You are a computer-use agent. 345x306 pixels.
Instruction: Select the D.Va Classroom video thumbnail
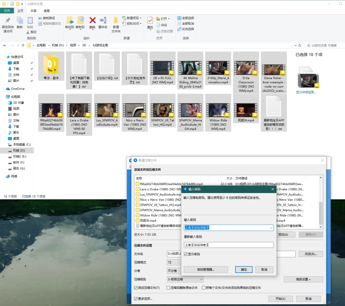point(246,68)
